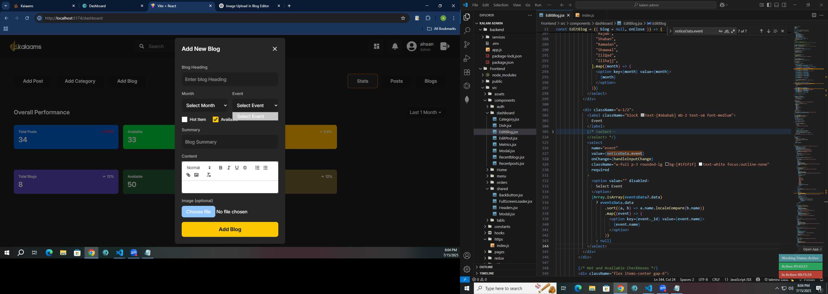Insert link in blog content editor
Viewport: 828px width, 294px height.
coord(188,175)
